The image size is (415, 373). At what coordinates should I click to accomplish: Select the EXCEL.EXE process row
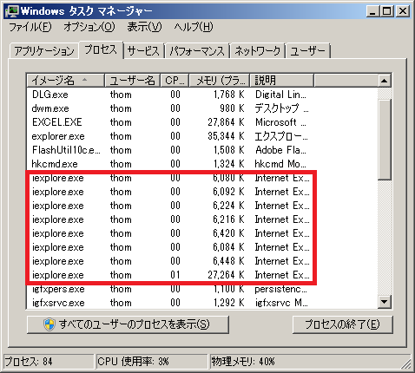[202, 122]
